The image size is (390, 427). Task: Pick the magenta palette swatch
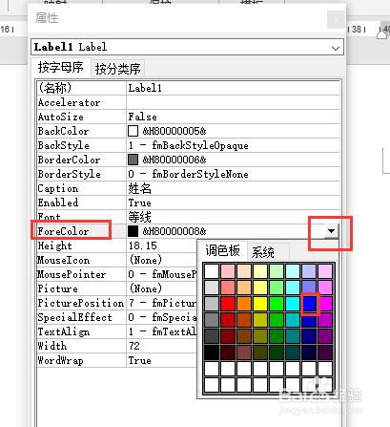click(325, 304)
